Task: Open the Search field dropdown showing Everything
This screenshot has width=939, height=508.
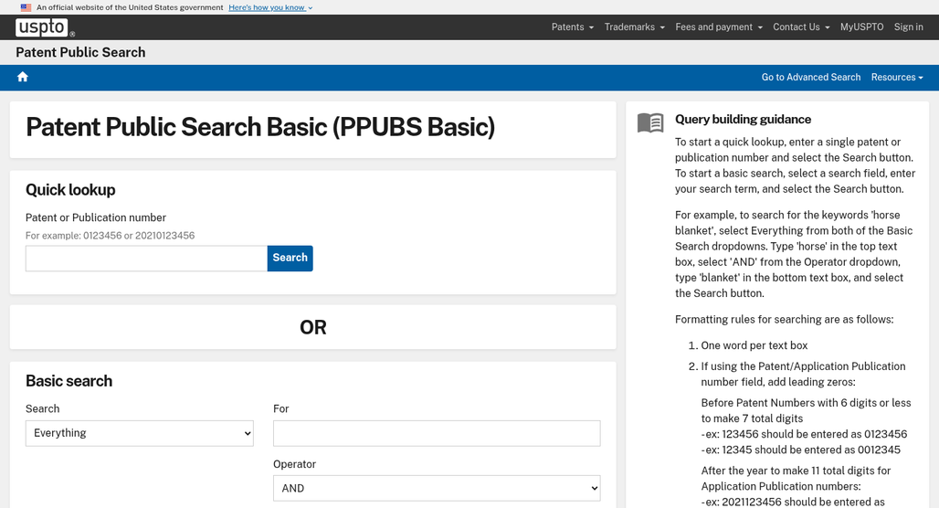Action: coord(140,433)
